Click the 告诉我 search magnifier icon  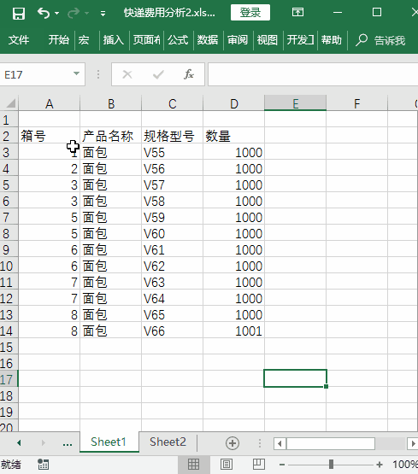tap(361, 40)
